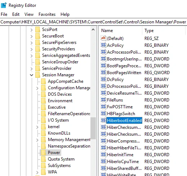The image size is (187, 176).
Task: Expand the ScsiPort key
Action: (x=32, y=30)
